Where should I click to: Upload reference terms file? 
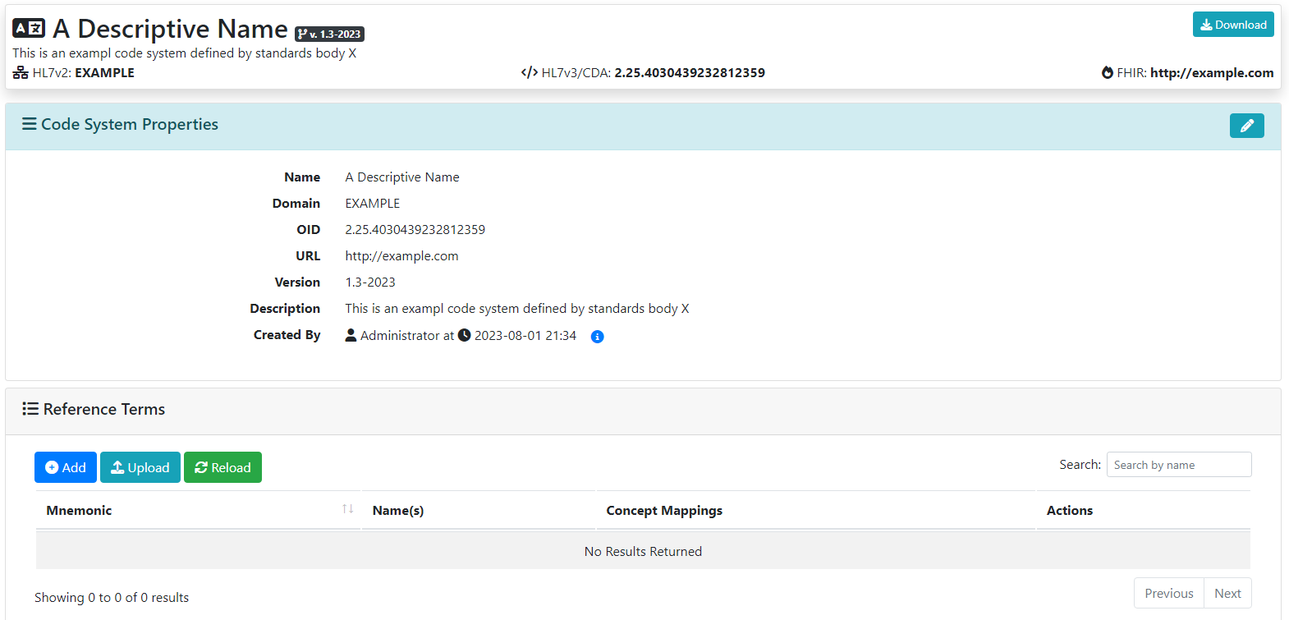click(x=140, y=467)
